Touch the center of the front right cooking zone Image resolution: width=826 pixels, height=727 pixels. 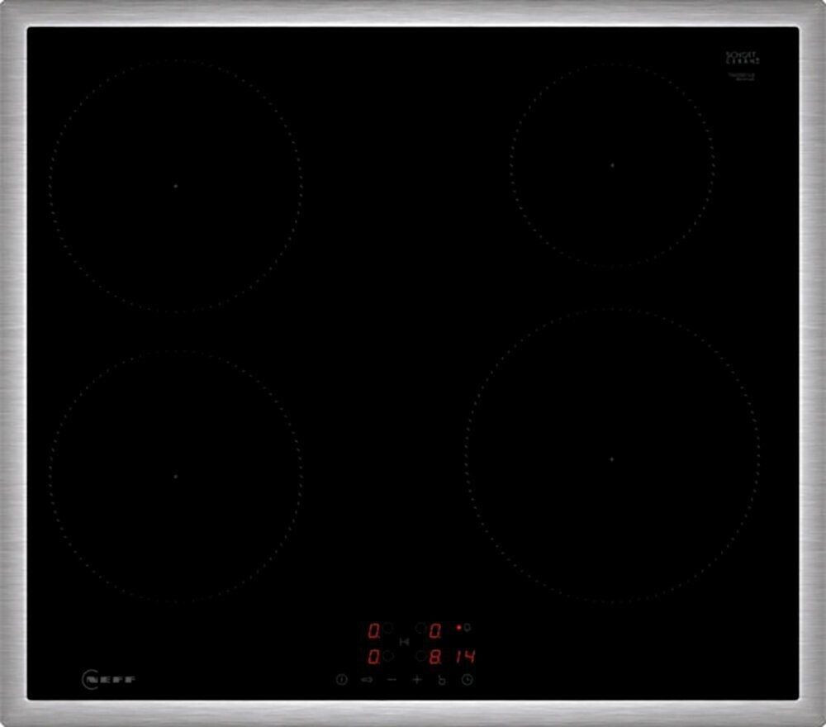(611, 459)
